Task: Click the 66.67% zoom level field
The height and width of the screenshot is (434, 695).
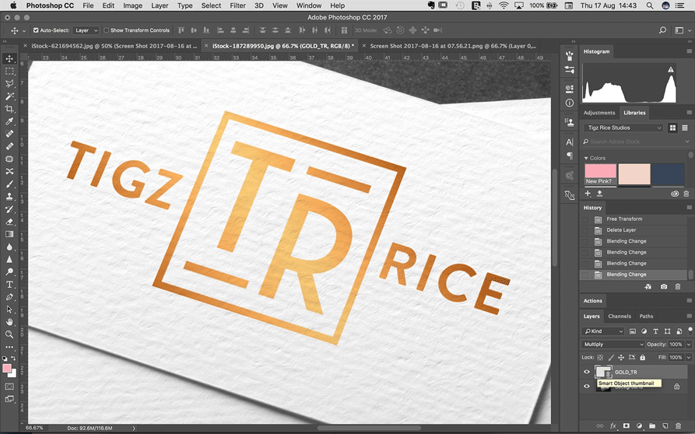Action: click(34, 428)
